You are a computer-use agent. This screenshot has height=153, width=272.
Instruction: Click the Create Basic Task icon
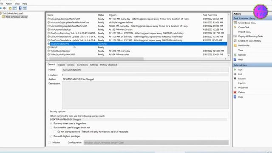click(235, 23)
